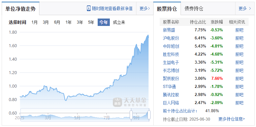This screenshot has height=127, width=256.
Task: Click 持仓占比 column header
Action: [x=198, y=22]
